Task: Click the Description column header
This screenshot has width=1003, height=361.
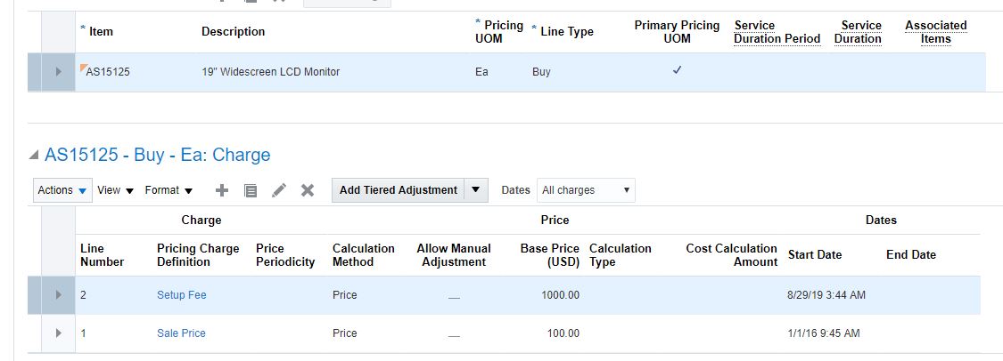Action: [233, 32]
